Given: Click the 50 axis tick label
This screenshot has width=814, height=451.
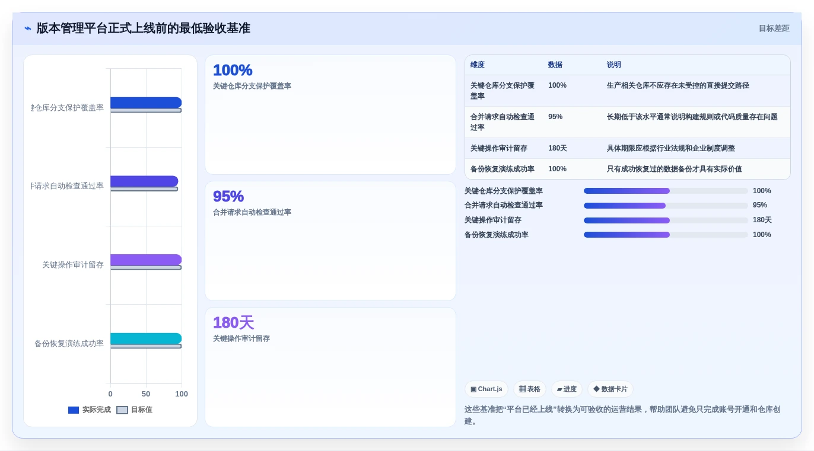Looking at the screenshot, I should (146, 394).
